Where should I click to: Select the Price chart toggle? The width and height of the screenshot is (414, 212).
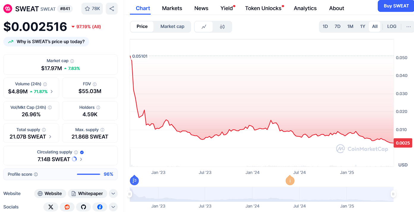[x=142, y=26]
